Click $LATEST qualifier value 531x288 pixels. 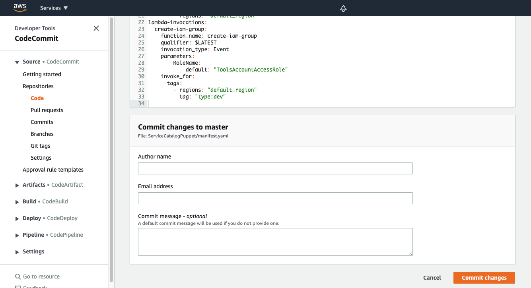pyautogui.click(x=206, y=43)
